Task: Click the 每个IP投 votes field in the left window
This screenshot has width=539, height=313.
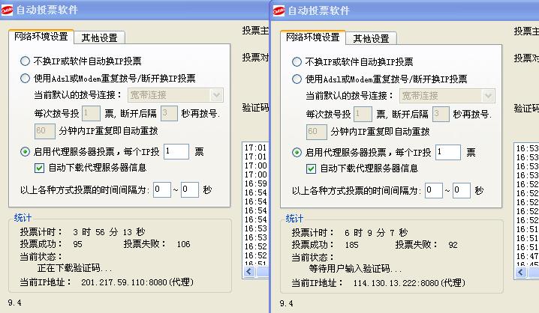Action: 176,151
